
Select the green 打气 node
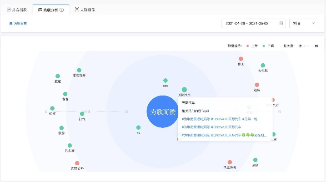[x=82, y=114]
